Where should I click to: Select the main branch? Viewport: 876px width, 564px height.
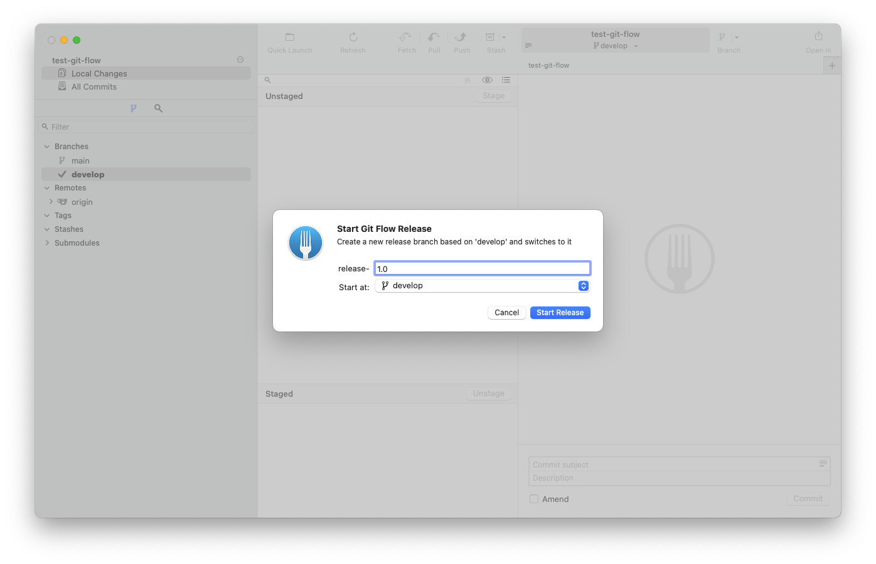80,161
